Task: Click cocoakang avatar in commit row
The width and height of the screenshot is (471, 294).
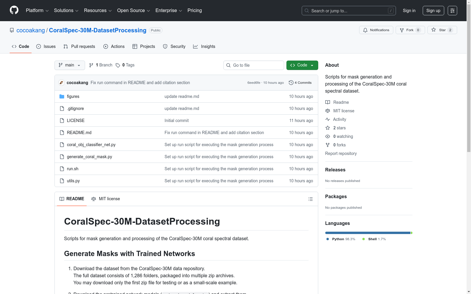Action: click(x=62, y=83)
